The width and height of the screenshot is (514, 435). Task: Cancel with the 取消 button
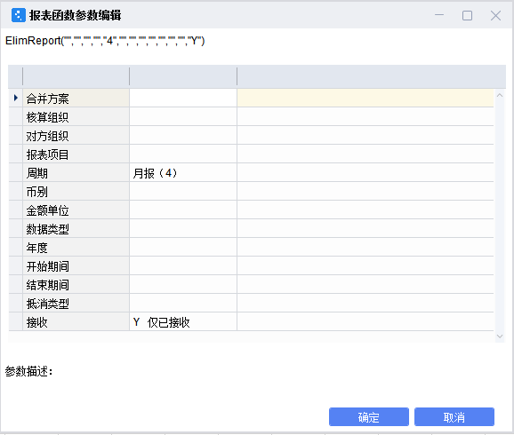coord(454,417)
